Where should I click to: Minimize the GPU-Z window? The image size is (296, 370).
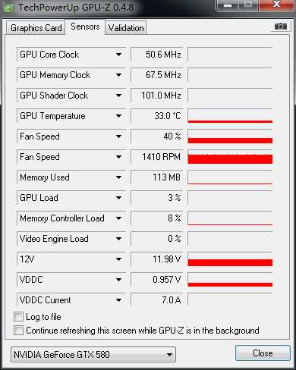[x=227, y=5]
